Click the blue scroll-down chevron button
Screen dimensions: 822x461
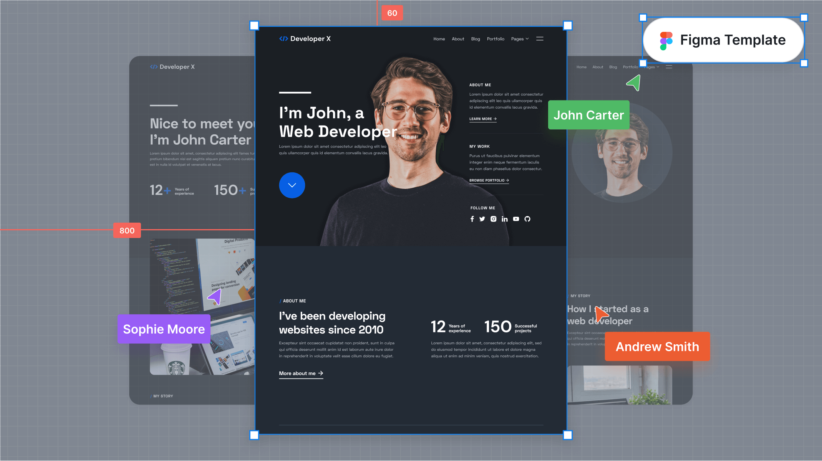tap(292, 185)
